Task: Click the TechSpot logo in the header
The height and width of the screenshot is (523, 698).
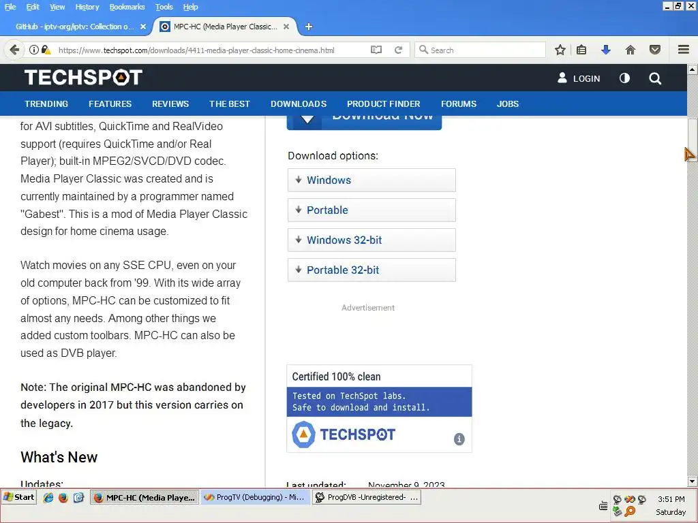Action: (x=83, y=78)
